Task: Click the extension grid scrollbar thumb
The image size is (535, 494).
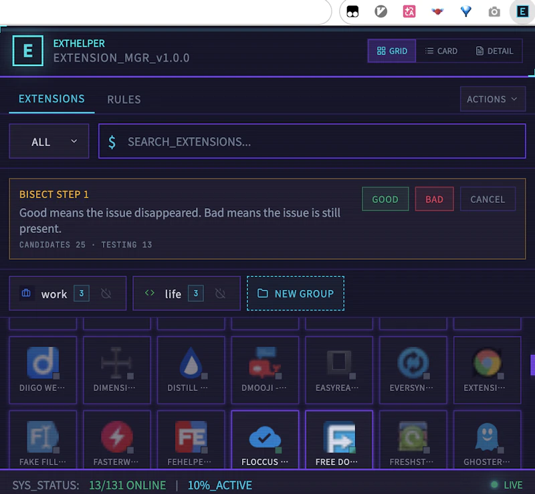Action: pos(532,365)
